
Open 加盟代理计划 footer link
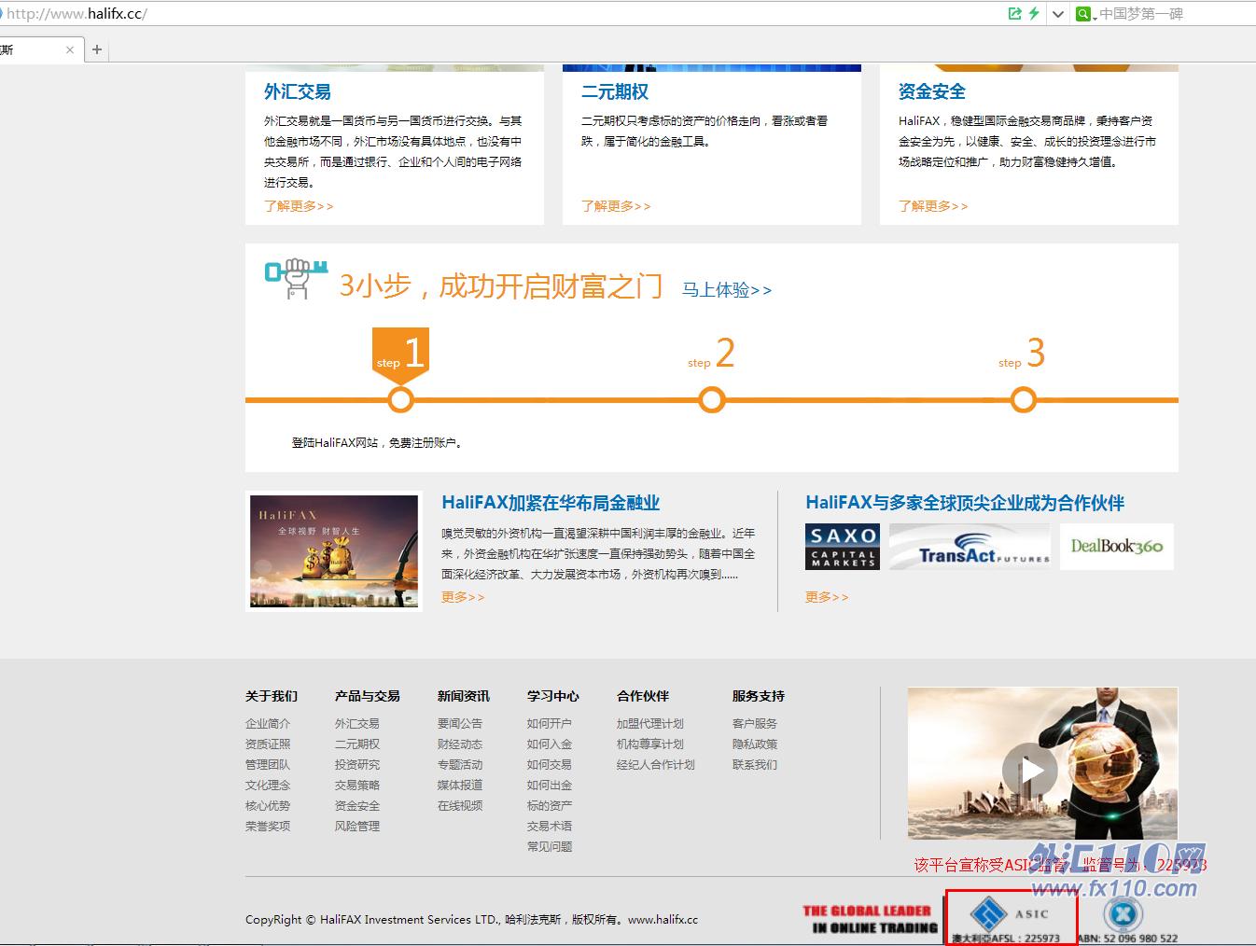click(650, 724)
